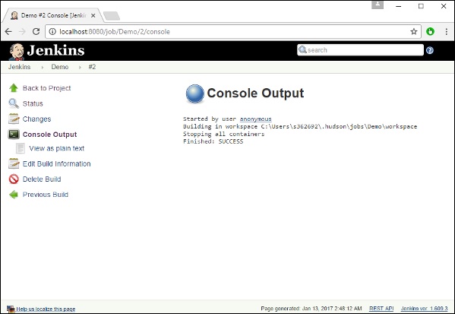
Task: Click into the Jenkins search box
Action: pos(360,50)
